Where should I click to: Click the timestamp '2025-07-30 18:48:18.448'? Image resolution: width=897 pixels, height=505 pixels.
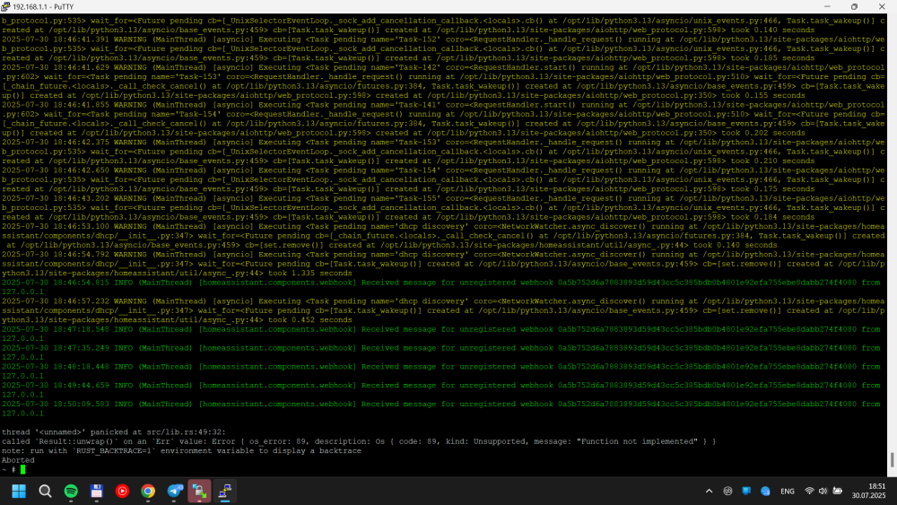point(55,367)
